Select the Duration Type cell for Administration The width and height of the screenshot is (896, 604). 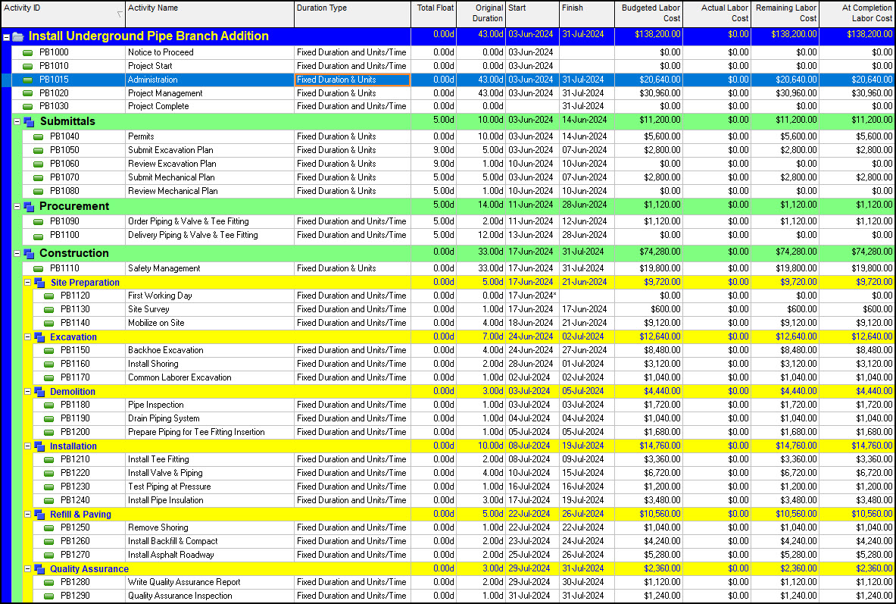(353, 80)
